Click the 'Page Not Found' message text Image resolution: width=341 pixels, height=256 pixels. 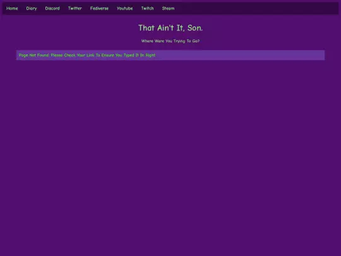tap(87, 55)
